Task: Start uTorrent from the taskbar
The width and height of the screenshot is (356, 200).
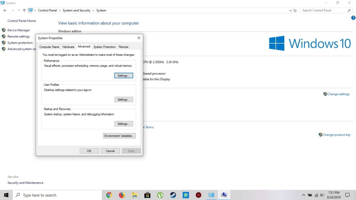Action: pos(160,195)
